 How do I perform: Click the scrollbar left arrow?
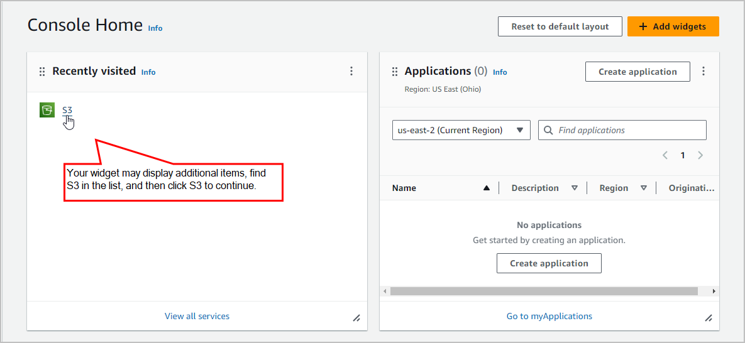pos(385,291)
